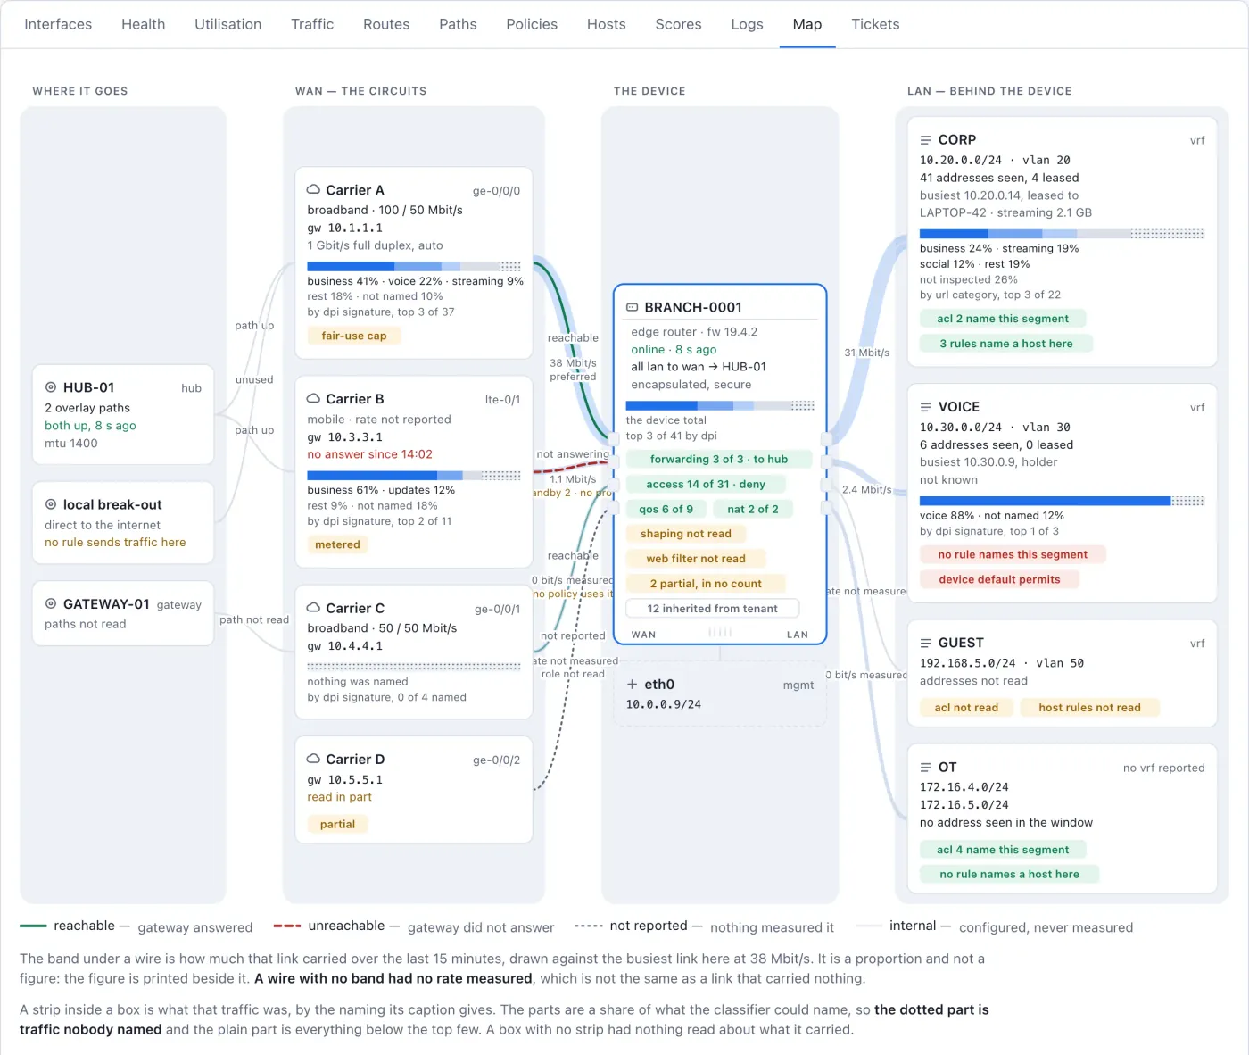The width and height of the screenshot is (1249, 1055).
Task: Show the Utilisation tab
Action: [x=228, y=24]
